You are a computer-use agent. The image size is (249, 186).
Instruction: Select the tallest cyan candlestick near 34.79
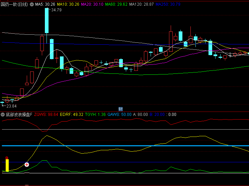pyautogui.click(x=47, y=20)
